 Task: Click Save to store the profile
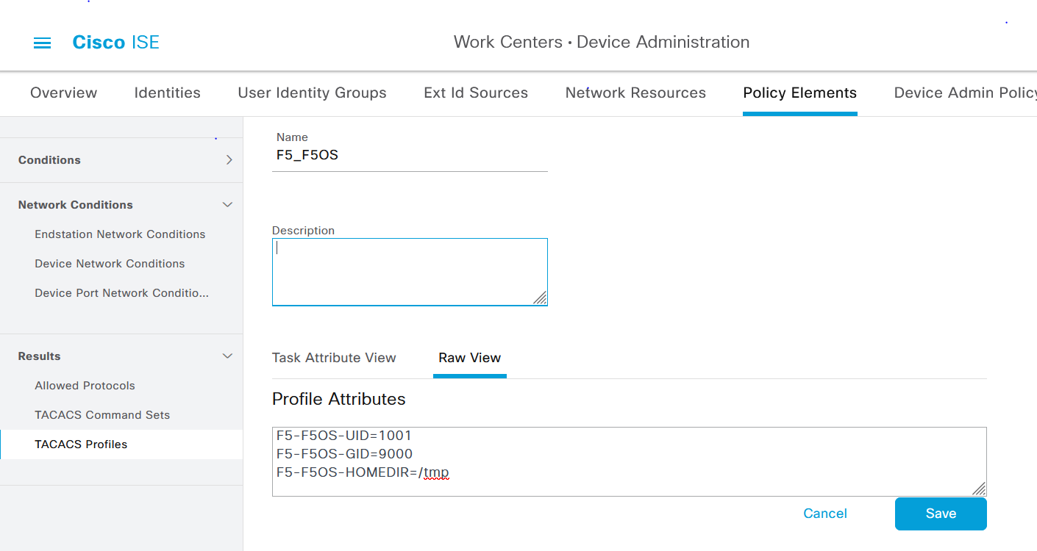pos(940,514)
